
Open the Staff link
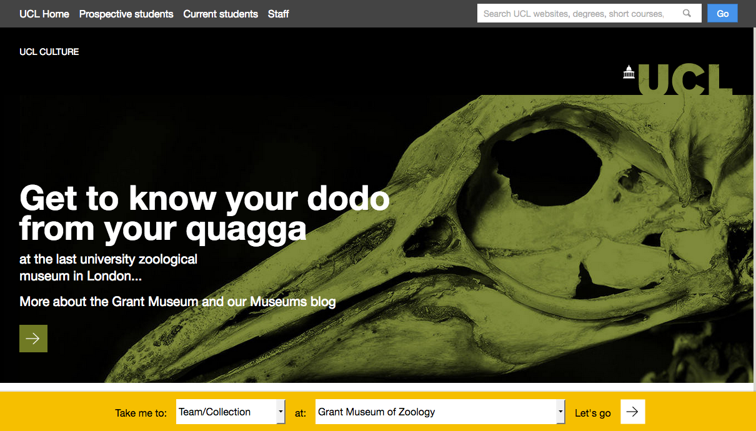(278, 14)
